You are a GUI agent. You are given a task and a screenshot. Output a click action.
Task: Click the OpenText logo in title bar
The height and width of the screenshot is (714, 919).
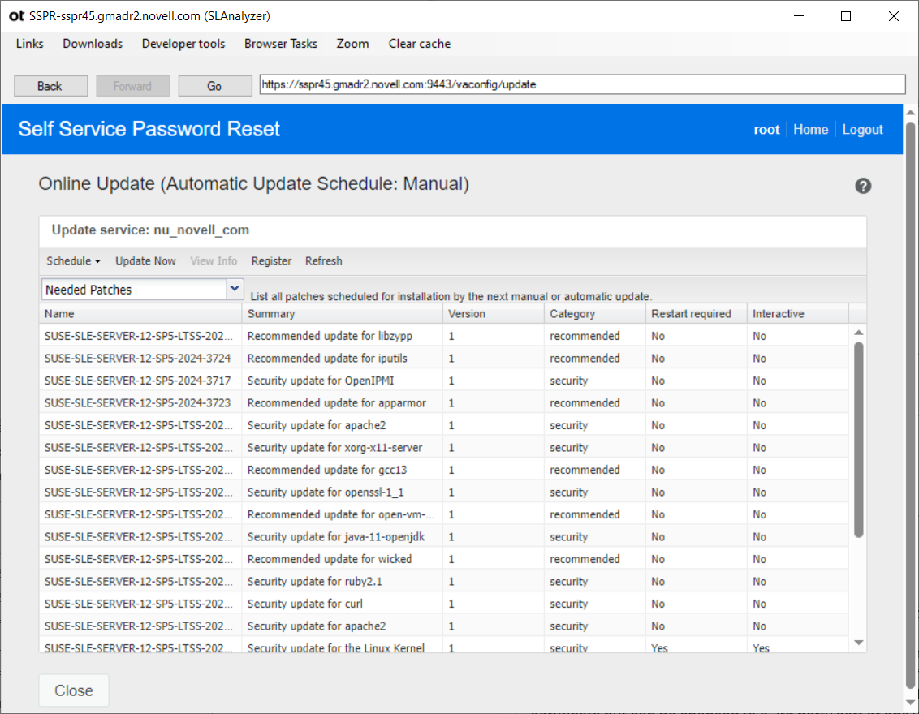pyautogui.click(x=16, y=15)
